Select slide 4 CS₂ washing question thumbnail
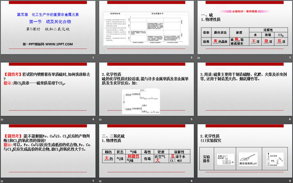Screen dimensions: 293x183 pyautogui.click(x=48, y=89)
